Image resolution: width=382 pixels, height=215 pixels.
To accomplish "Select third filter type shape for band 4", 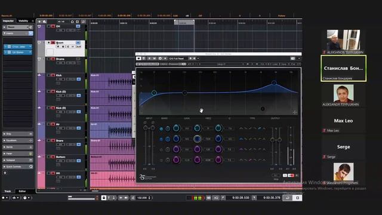I will pyautogui.click(x=251, y=160).
